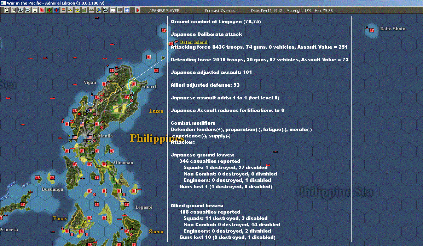
Task: Click the double yellow ships toolbar icon
Action: point(77,10)
